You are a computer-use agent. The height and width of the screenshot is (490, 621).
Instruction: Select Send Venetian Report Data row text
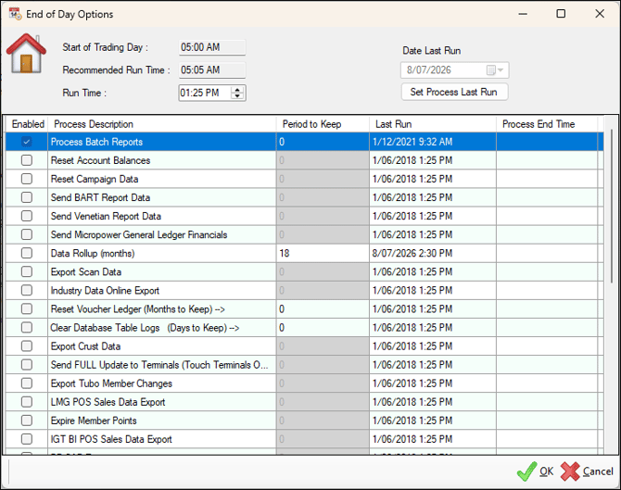click(x=106, y=216)
